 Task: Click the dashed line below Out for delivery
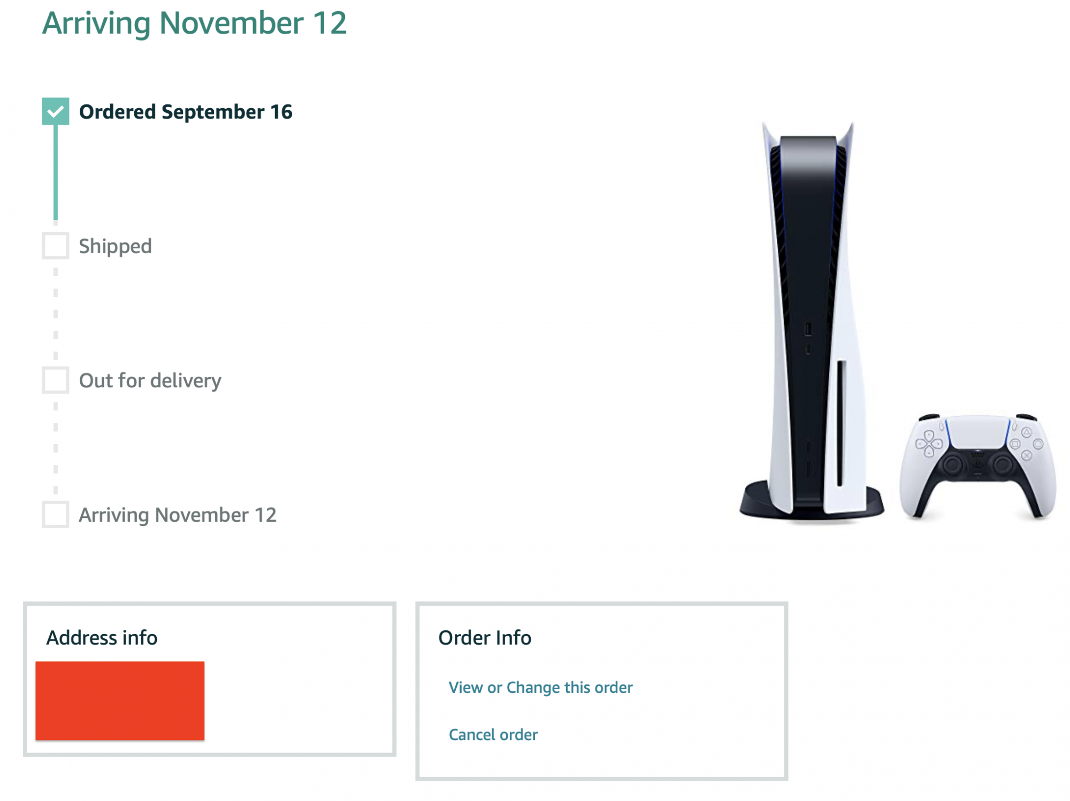point(56,447)
